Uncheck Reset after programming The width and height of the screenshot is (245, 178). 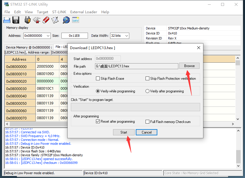tap(98, 122)
